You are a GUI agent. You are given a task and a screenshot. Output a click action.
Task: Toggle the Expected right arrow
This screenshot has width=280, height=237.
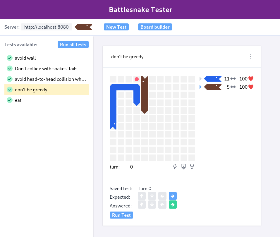tap(173, 196)
